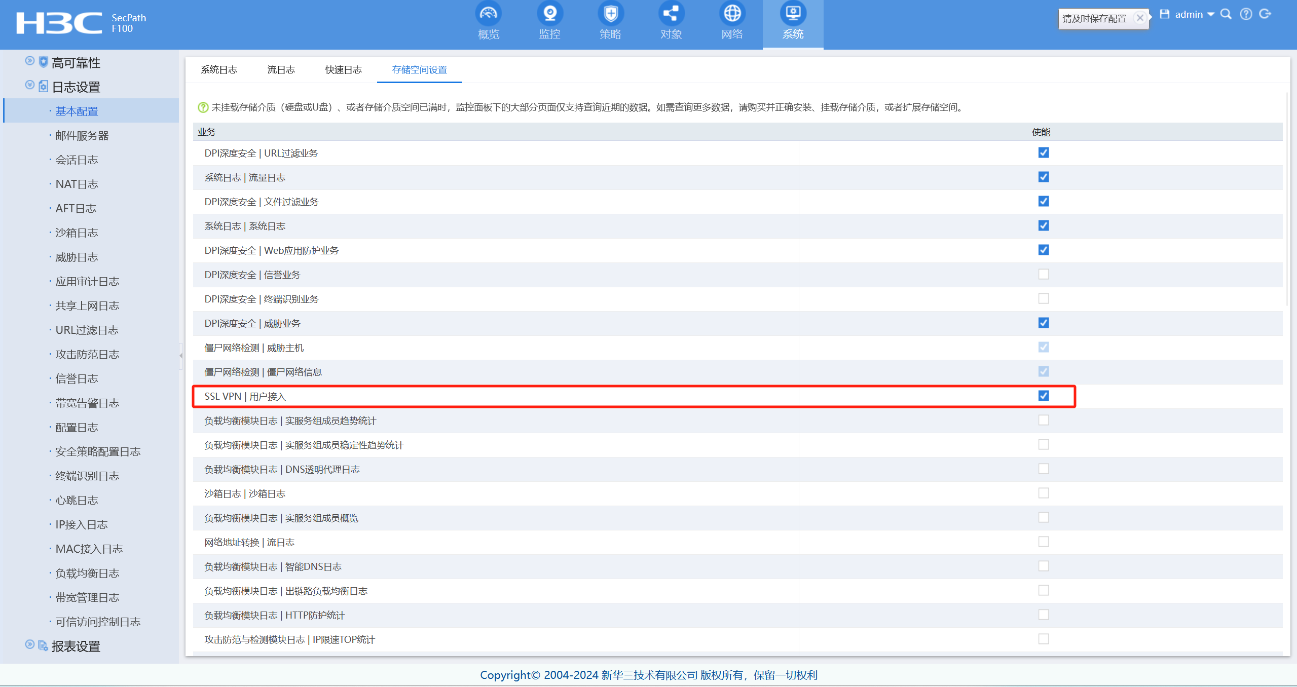Dismiss the 请及时保存配置 tooltip
The width and height of the screenshot is (1297, 687).
click(x=1140, y=18)
